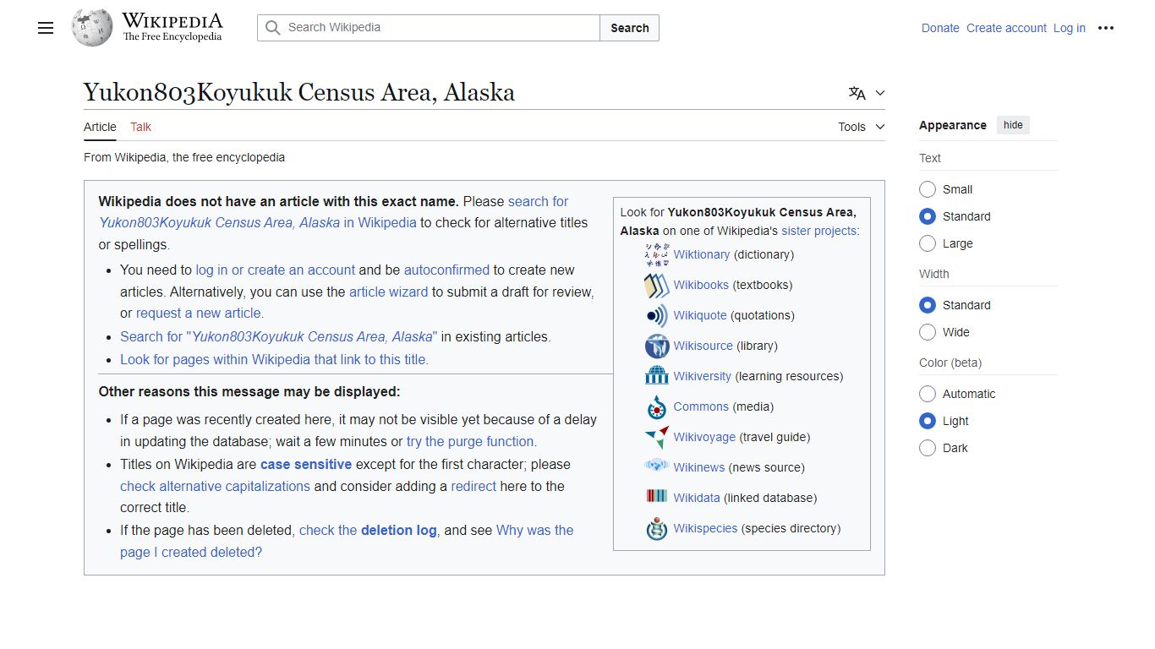Click the sister projects link
The image size is (1155, 649).
[x=820, y=231]
